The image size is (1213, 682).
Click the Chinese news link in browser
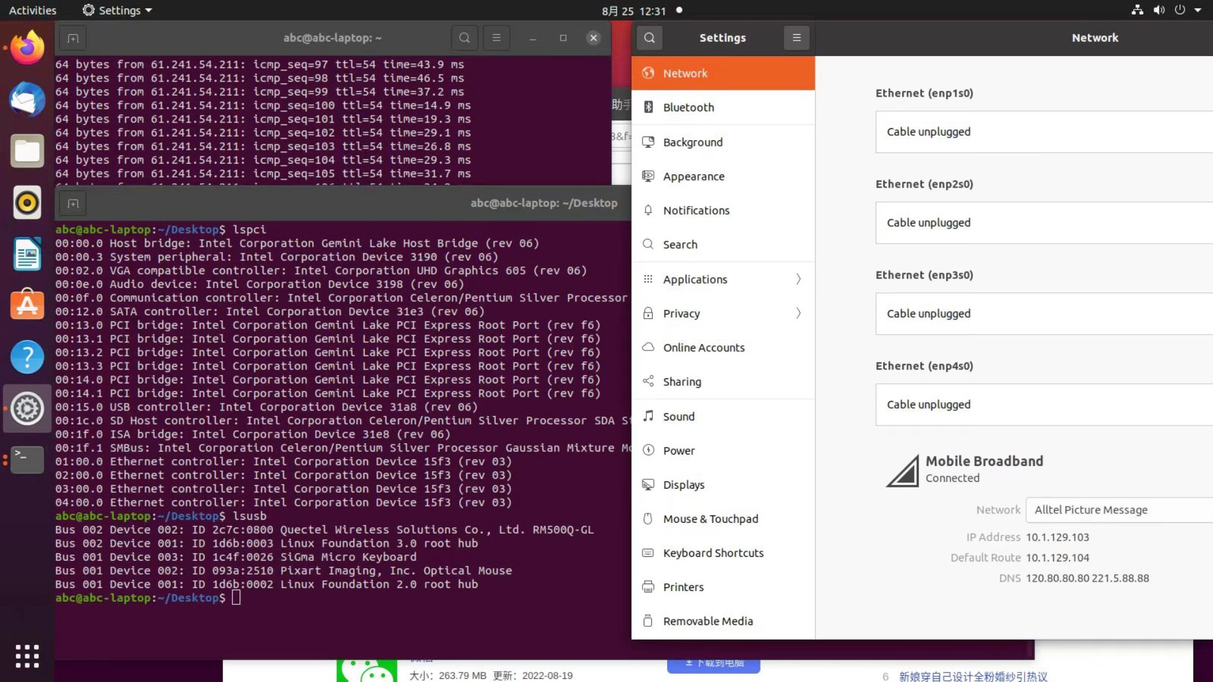point(973,676)
